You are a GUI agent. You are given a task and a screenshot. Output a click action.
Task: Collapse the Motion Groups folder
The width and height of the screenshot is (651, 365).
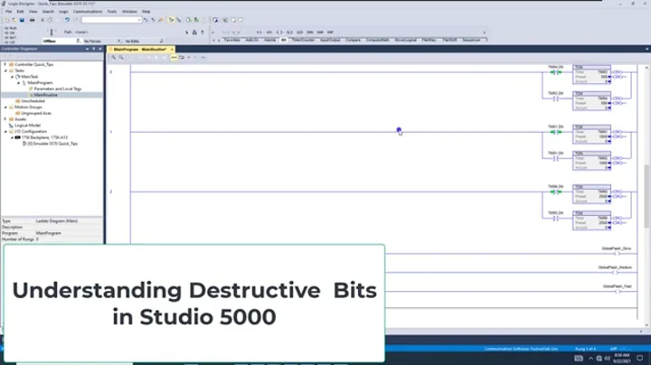click(5, 107)
